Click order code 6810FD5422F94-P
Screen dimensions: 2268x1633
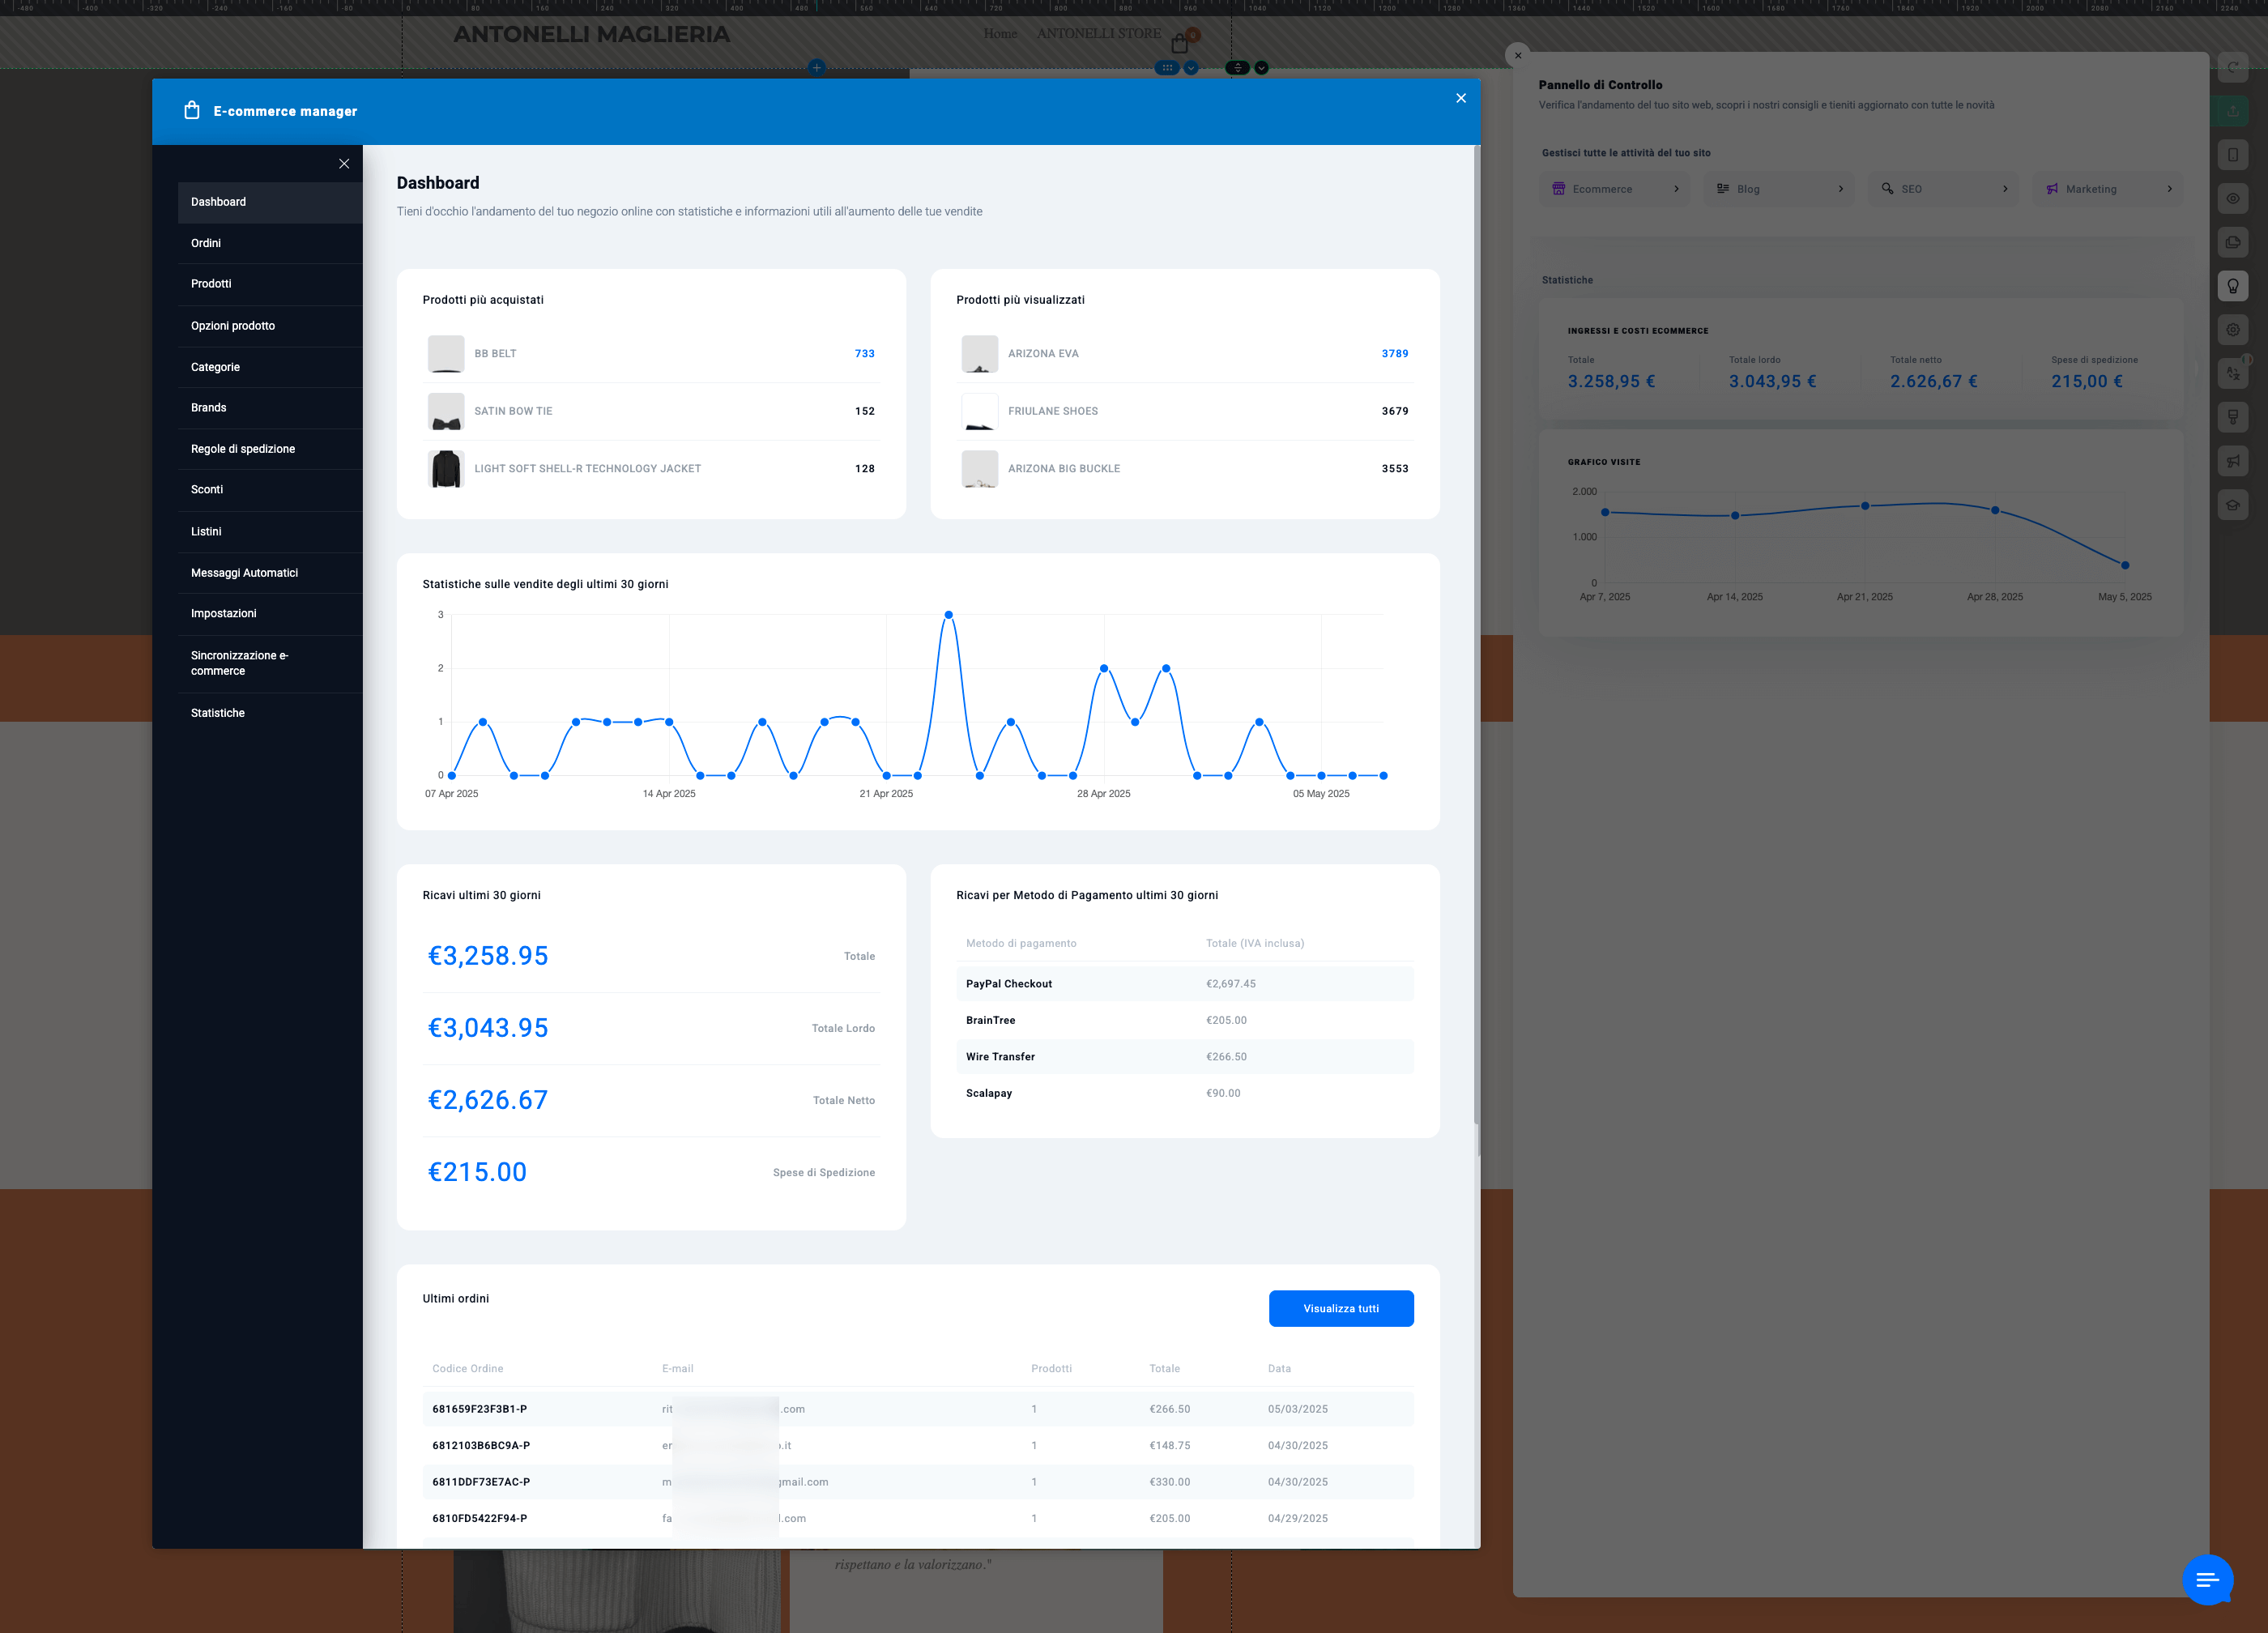point(480,1519)
